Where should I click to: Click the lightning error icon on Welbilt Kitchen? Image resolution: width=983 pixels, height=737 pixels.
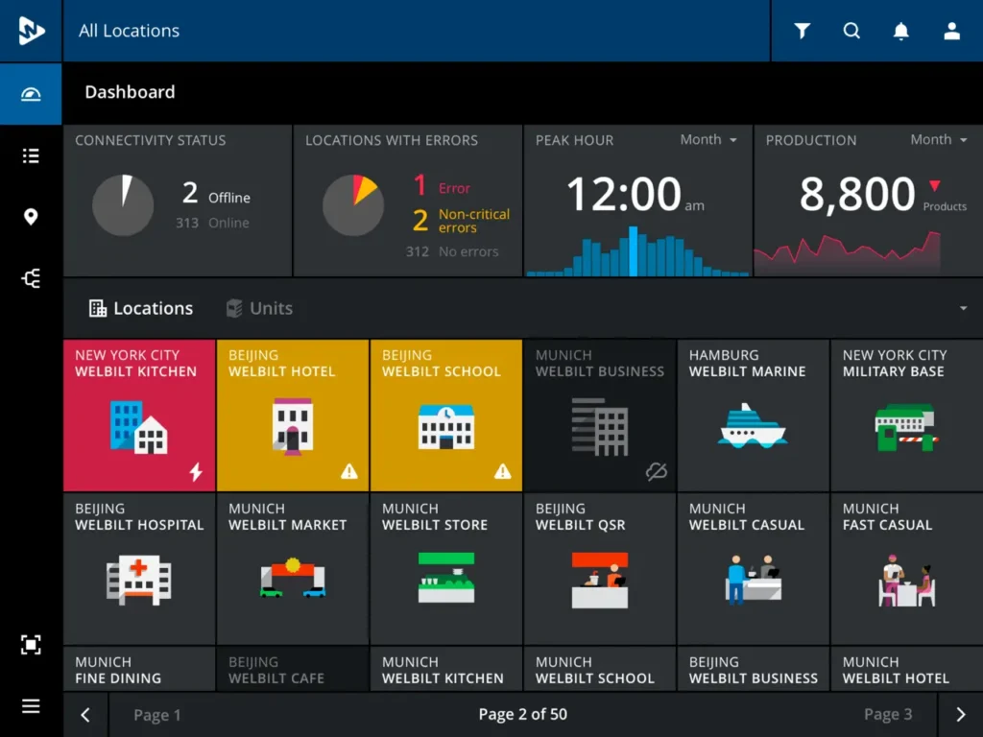tap(196, 471)
